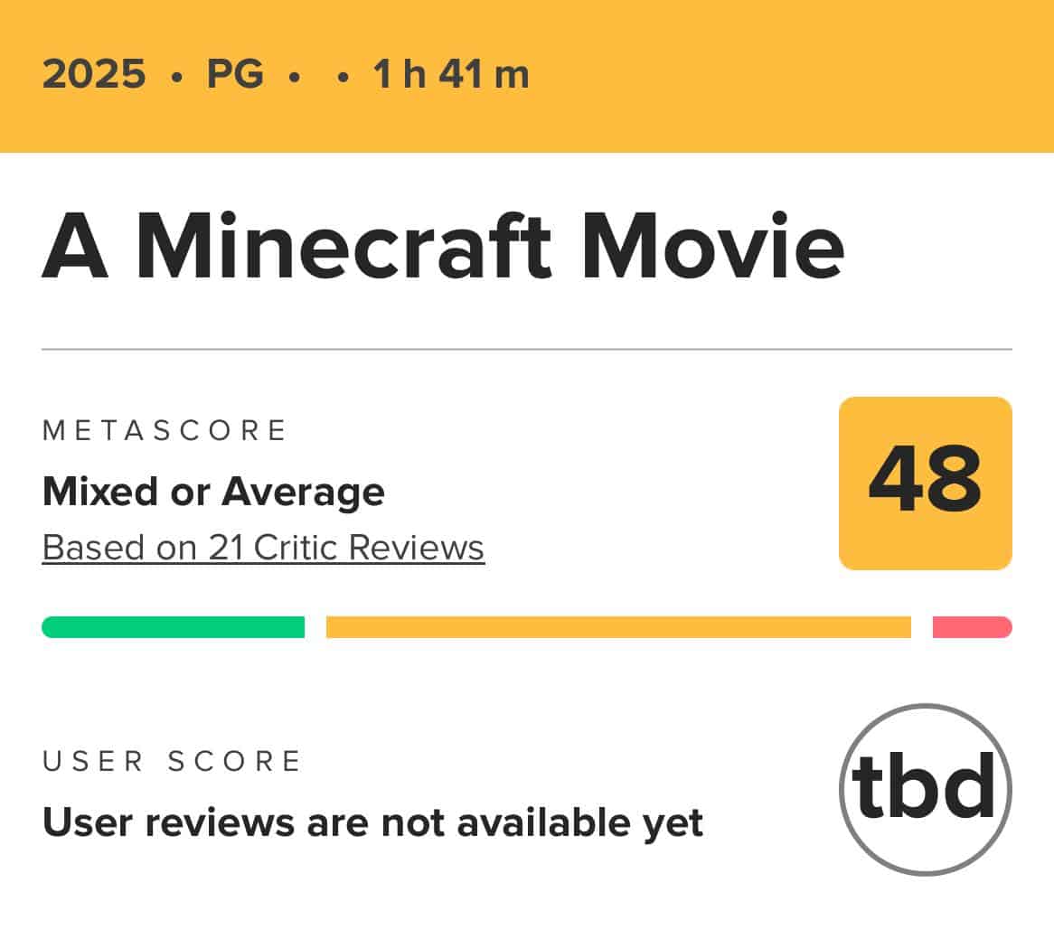Click the PG rating label
Screen dimensions: 1054x939
point(235,74)
